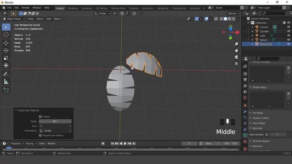Toggle Collection exclude checkbox in outliner

(x=284, y=23)
